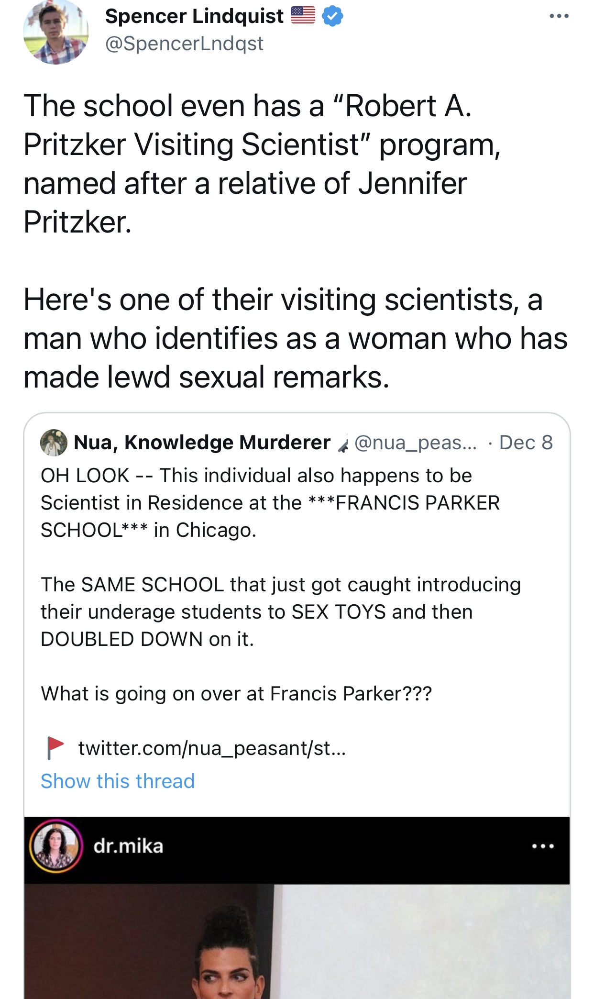Open the tweet's three-dot more options menu
Image resolution: width=594 pixels, height=999 pixels.
(559, 16)
